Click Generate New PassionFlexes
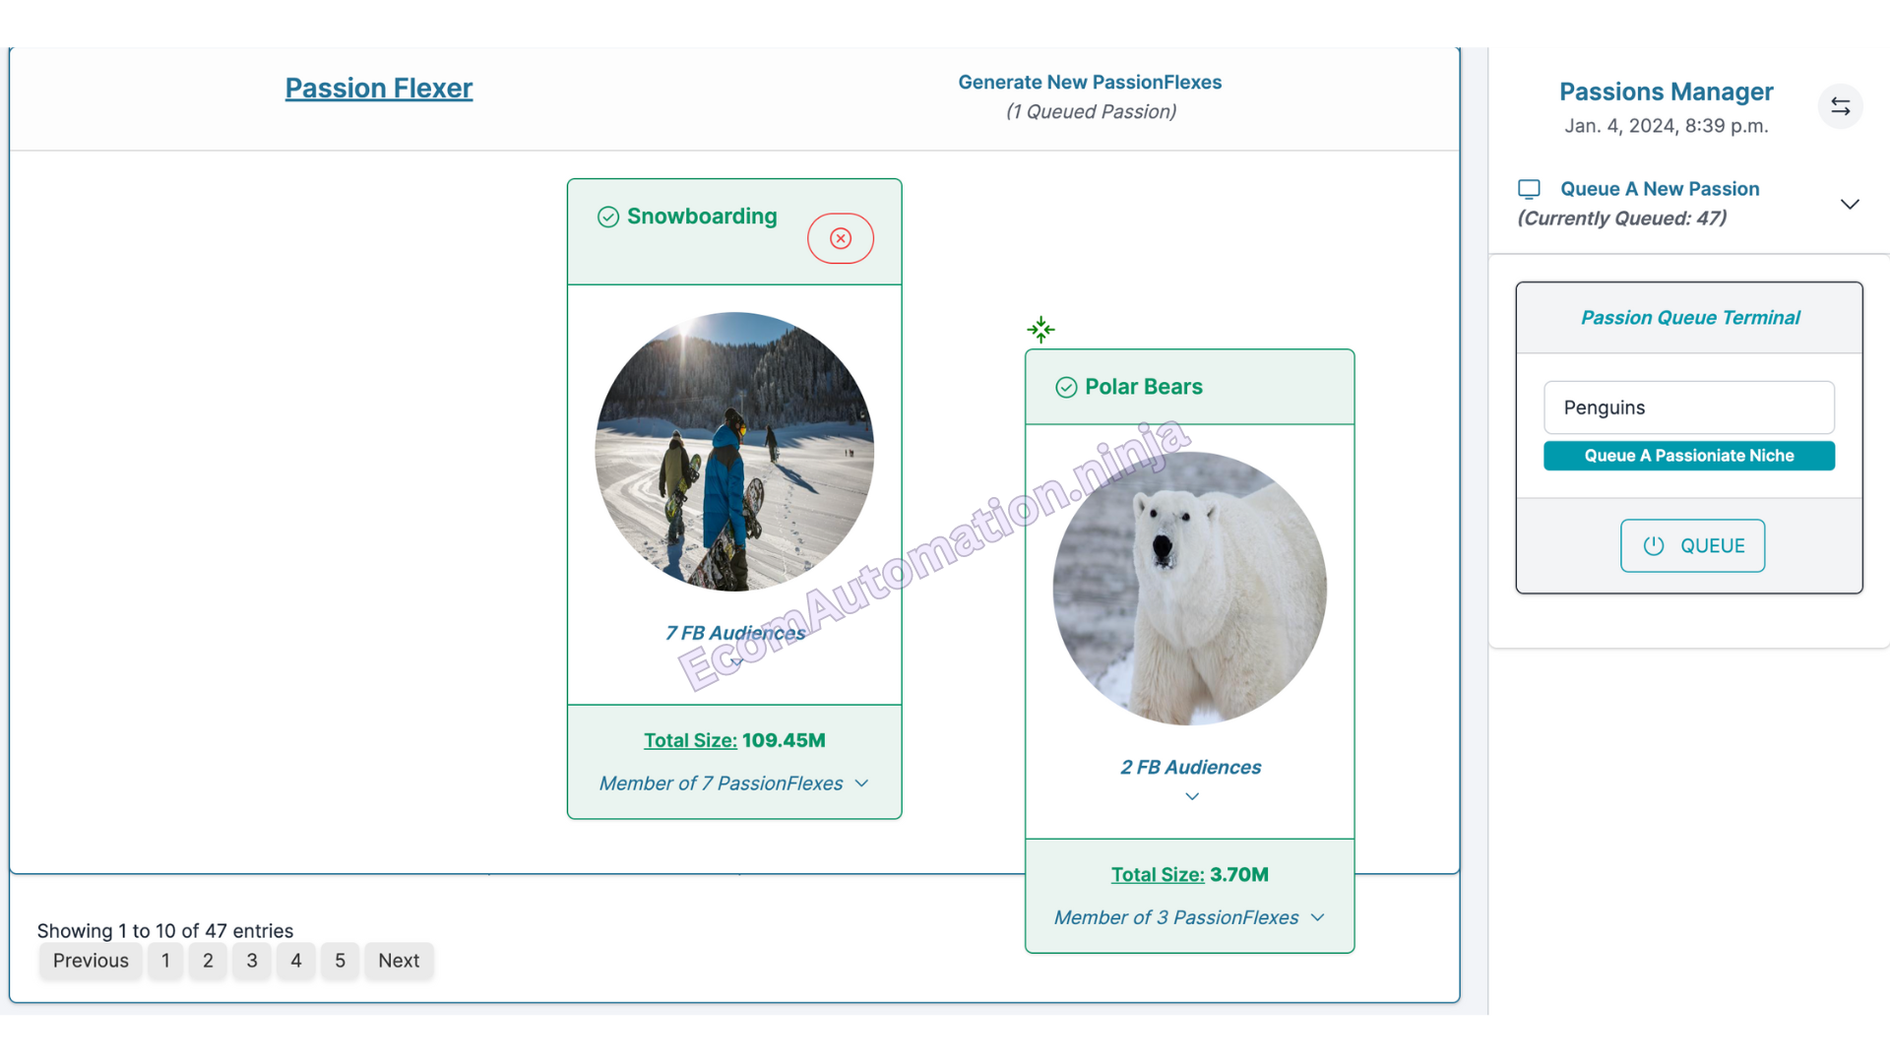The height and width of the screenshot is (1063, 1890). (1090, 83)
